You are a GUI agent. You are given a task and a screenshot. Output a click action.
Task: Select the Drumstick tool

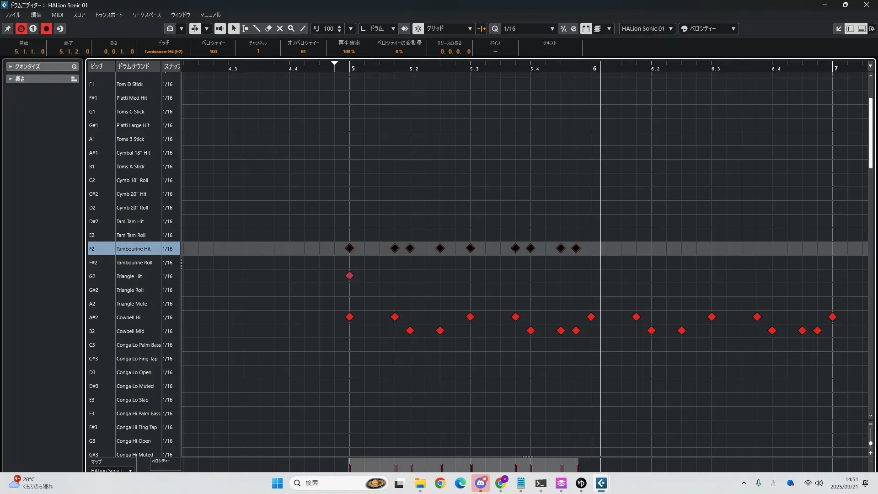[257, 29]
